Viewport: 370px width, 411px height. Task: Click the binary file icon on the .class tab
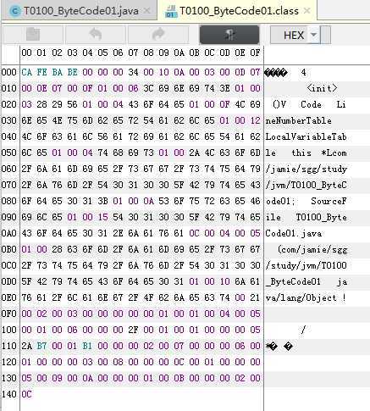(x=171, y=11)
